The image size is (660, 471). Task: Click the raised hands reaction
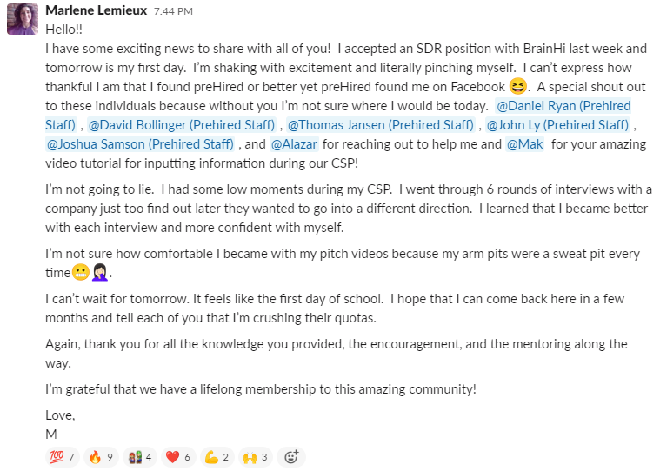(x=254, y=456)
